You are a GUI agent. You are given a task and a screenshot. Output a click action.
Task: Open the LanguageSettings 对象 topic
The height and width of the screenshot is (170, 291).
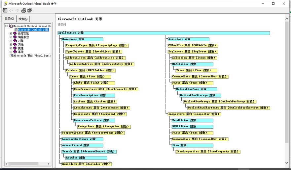pos(82,139)
